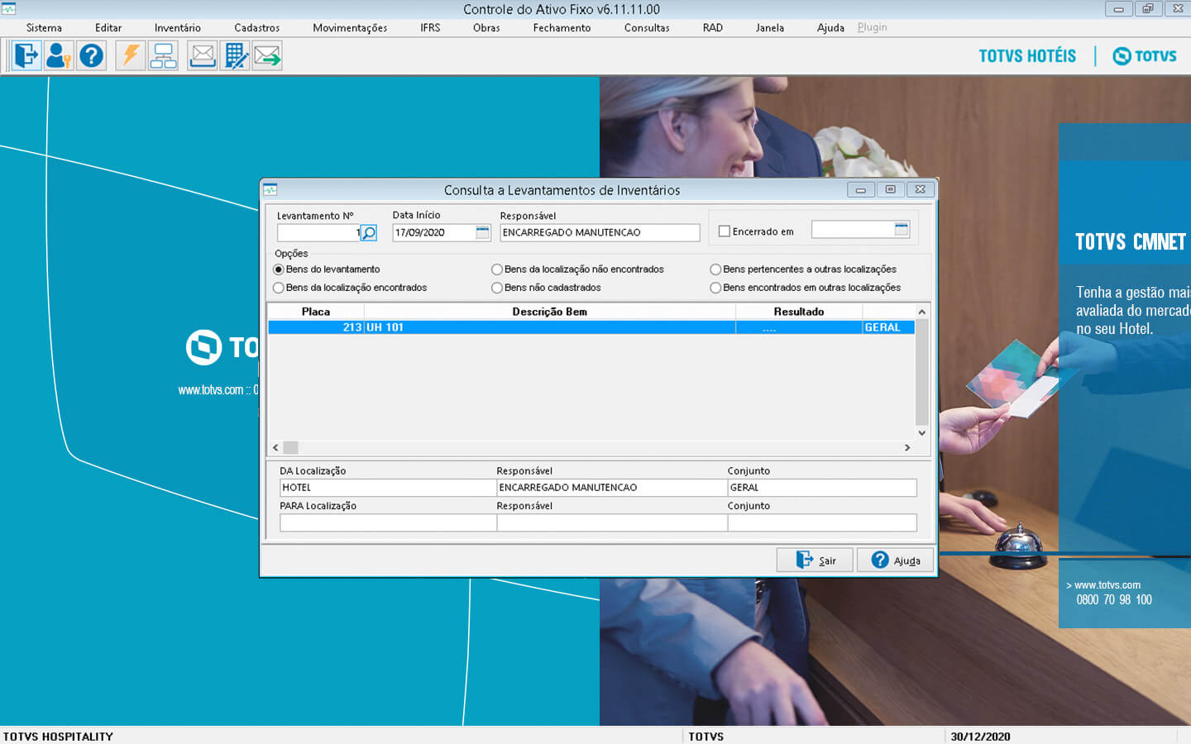Viewport: 1191px width, 744px height.
Task: Open the Inventário menu
Action: (177, 28)
